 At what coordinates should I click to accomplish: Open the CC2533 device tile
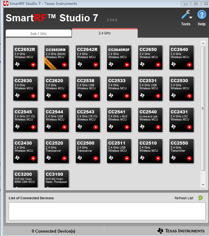click(119, 88)
